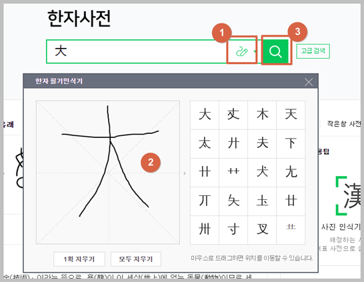Click 모두 지우기 to clear all strokes

click(x=136, y=259)
